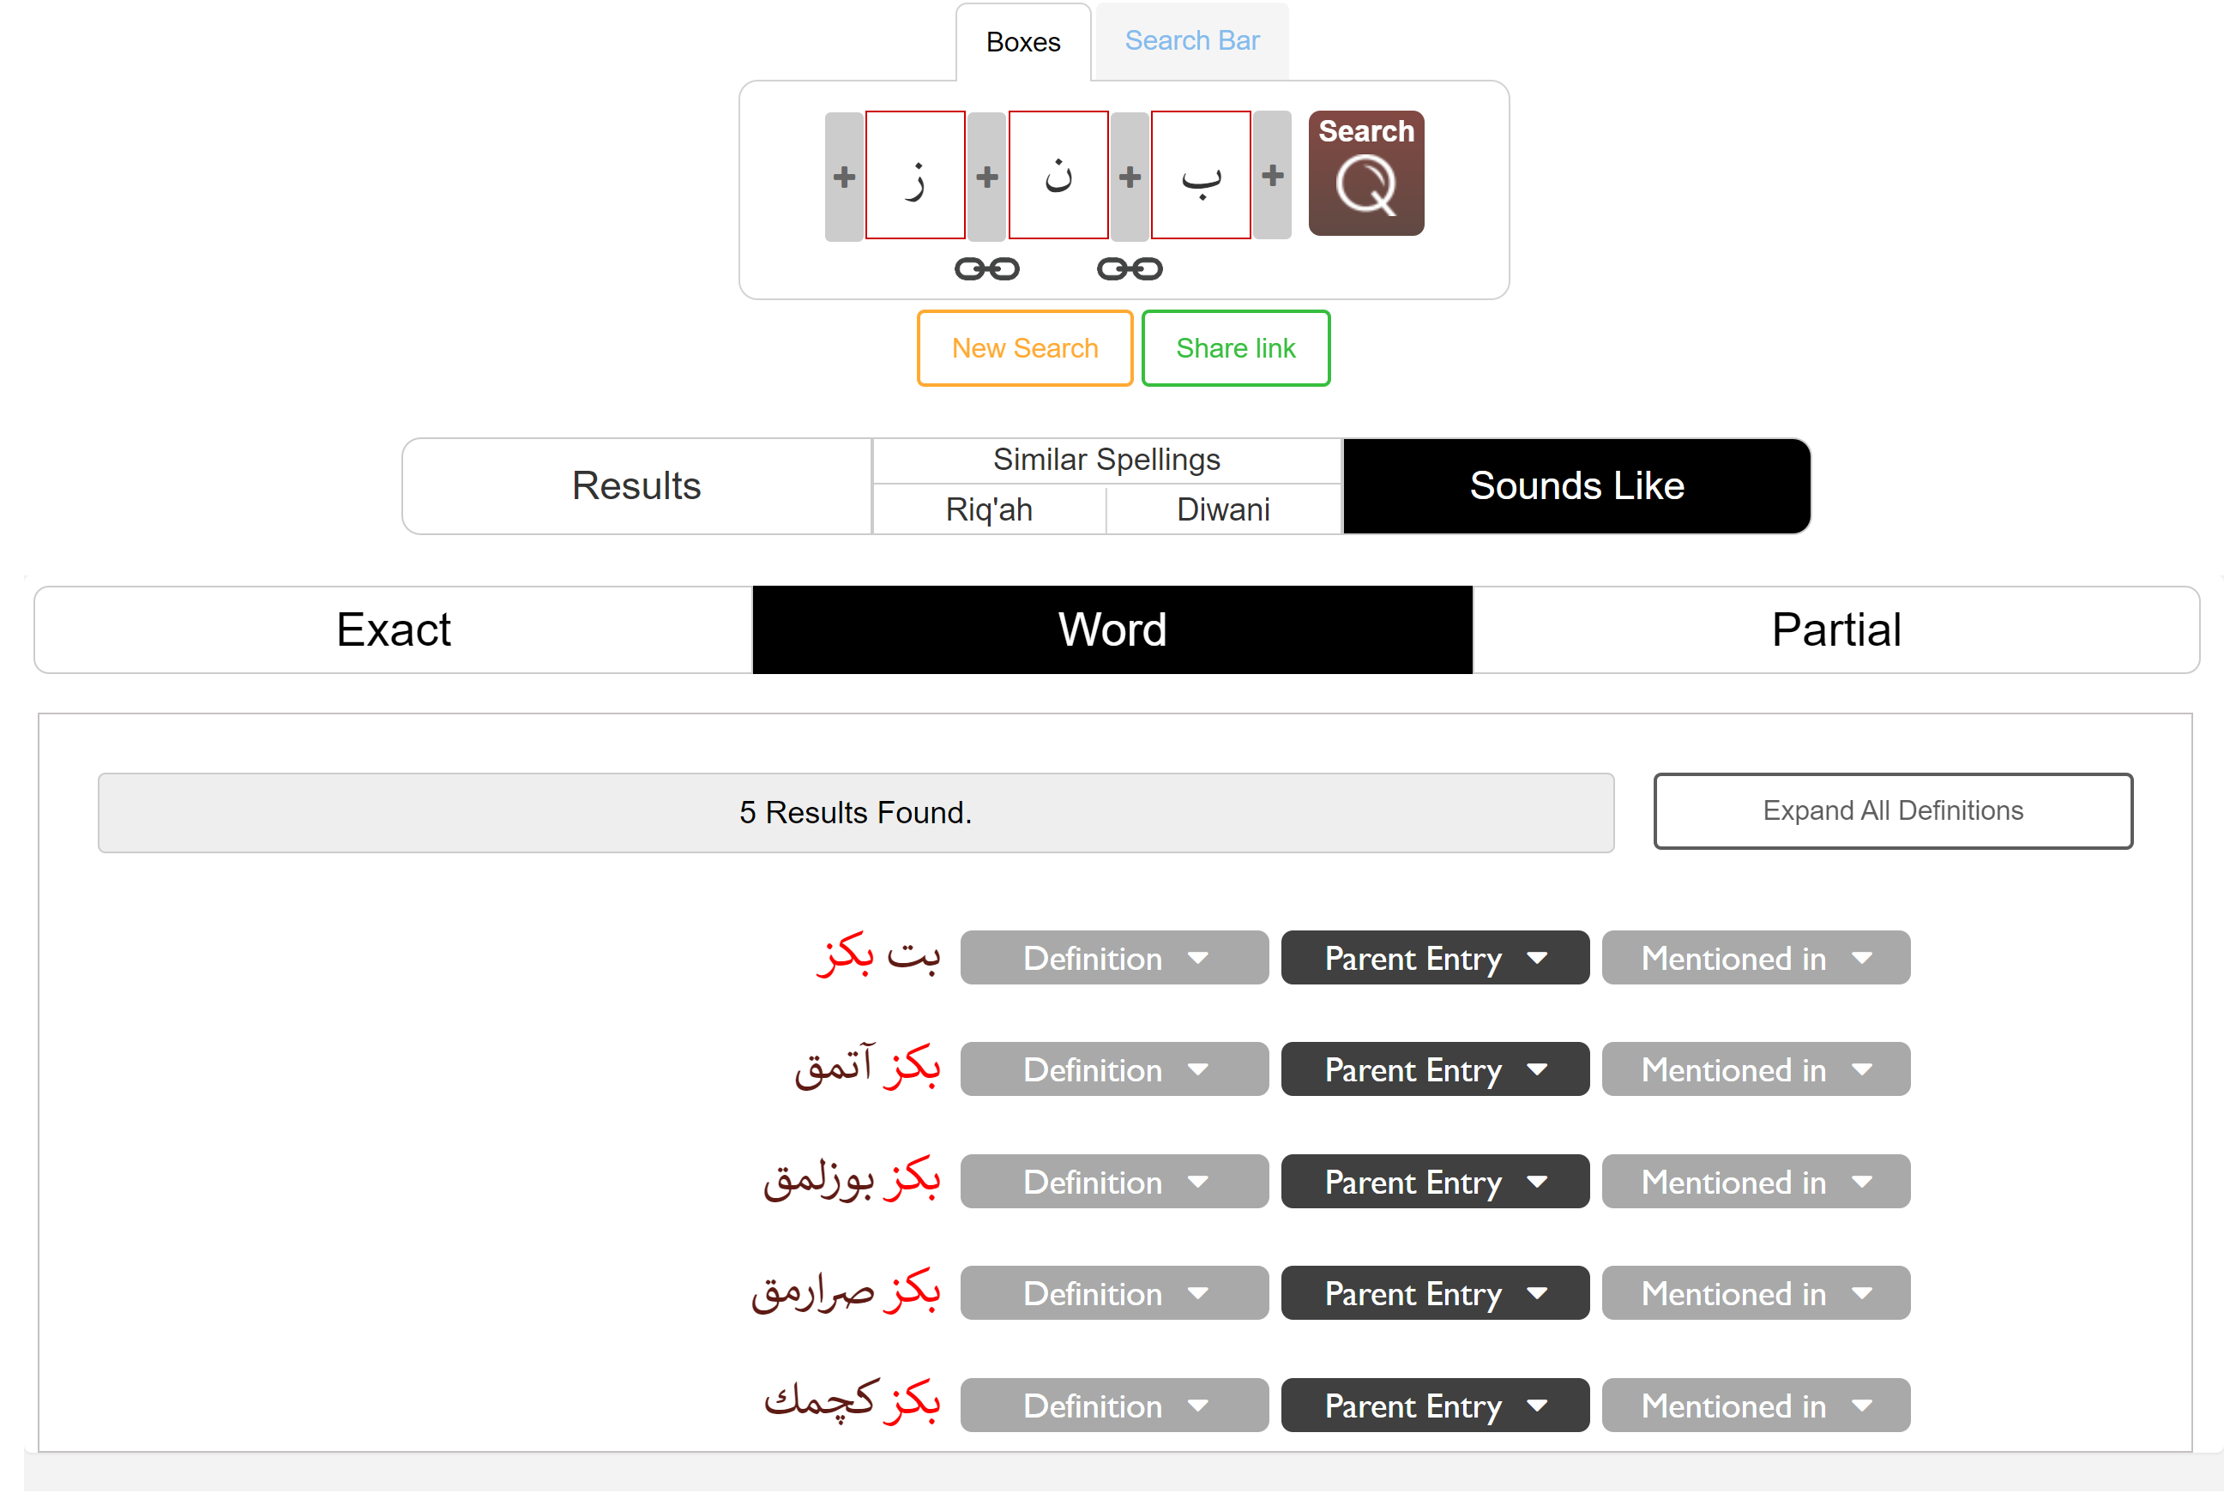Click the plus icon left of ز box

844,177
